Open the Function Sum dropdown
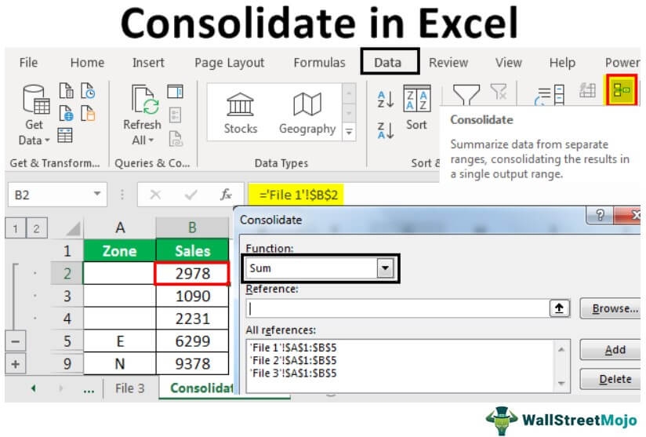The height and width of the screenshot is (437, 646). (385, 268)
